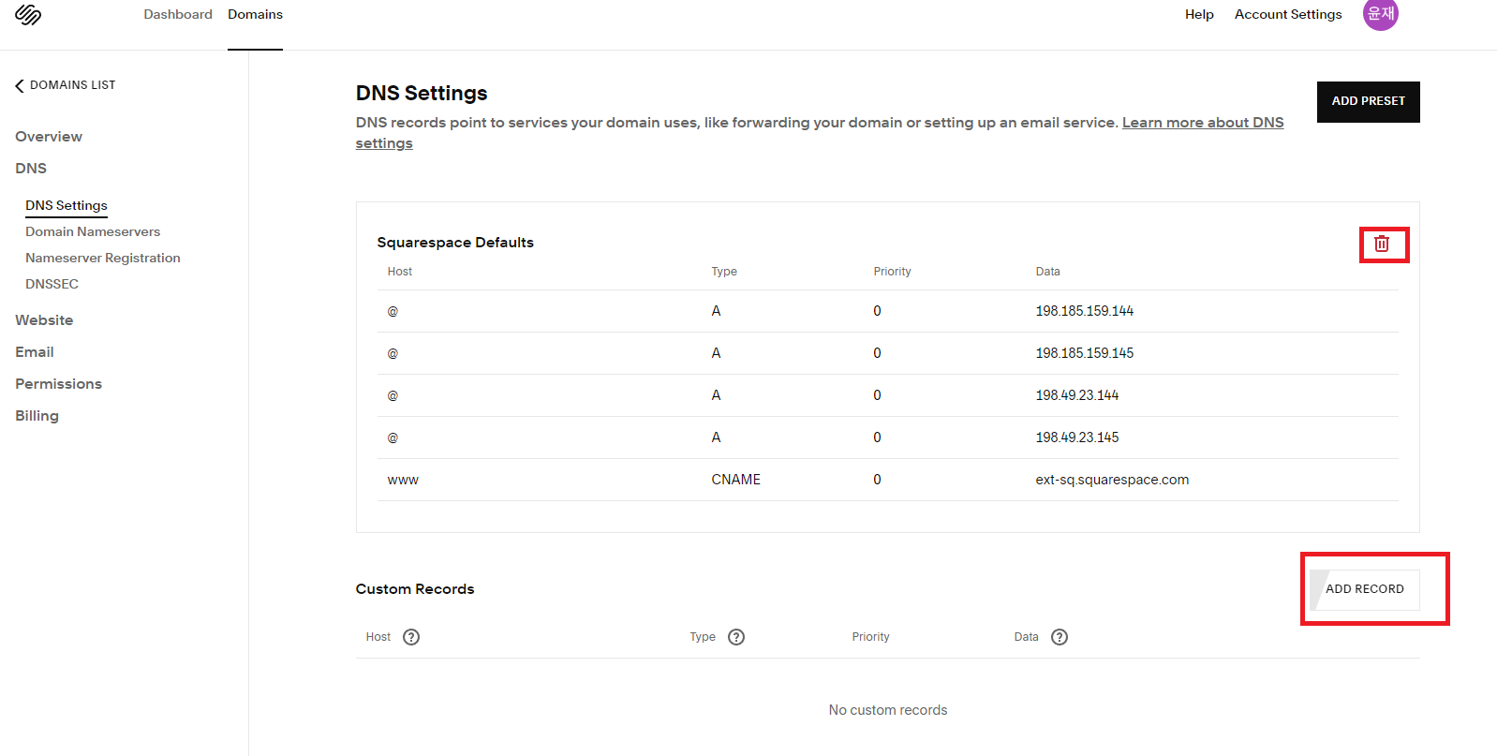Click the Custom Records heading
The height and width of the screenshot is (756, 1497).
pos(415,589)
